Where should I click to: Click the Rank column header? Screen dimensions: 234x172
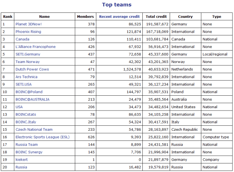[x=8, y=16]
